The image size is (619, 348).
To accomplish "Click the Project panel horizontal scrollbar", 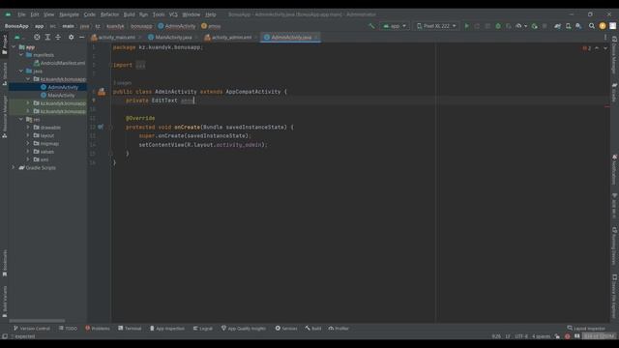I will (x=37, y=321).
